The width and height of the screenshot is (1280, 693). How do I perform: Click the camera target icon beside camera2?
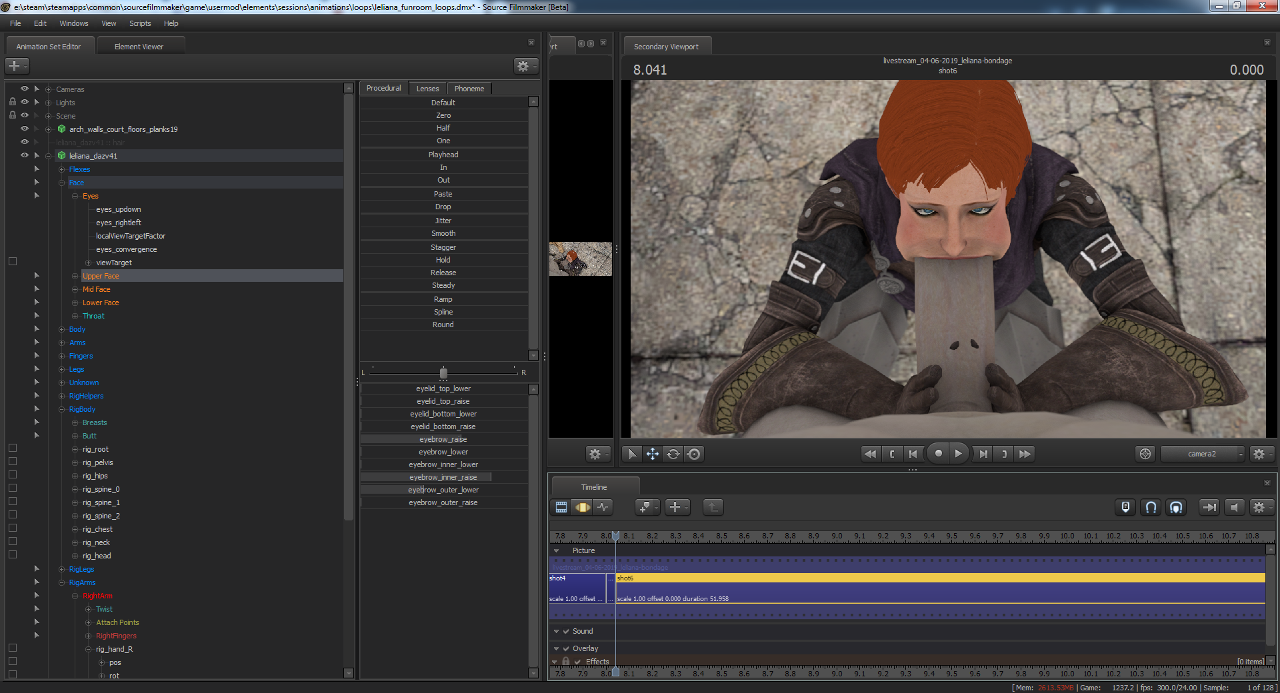click(1145, 454)
